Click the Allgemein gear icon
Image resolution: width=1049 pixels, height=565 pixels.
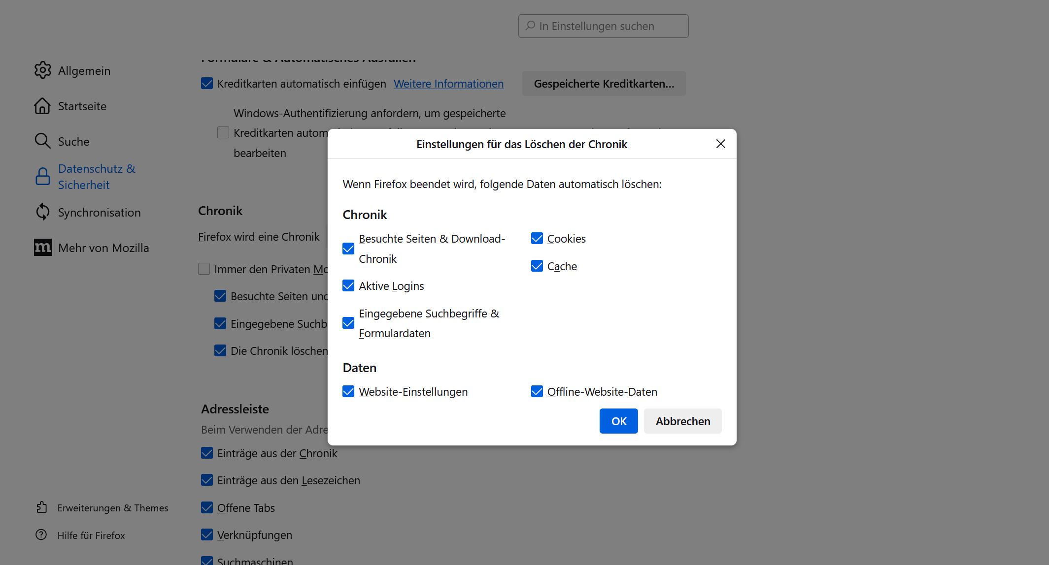tap(43, 70)
